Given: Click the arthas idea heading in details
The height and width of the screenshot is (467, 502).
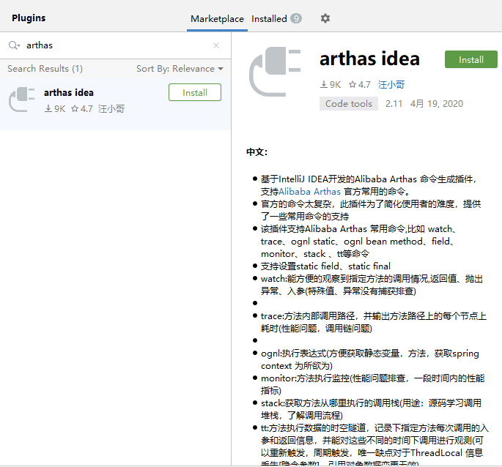Looking at the screenshot, I should tap(369, 59).
